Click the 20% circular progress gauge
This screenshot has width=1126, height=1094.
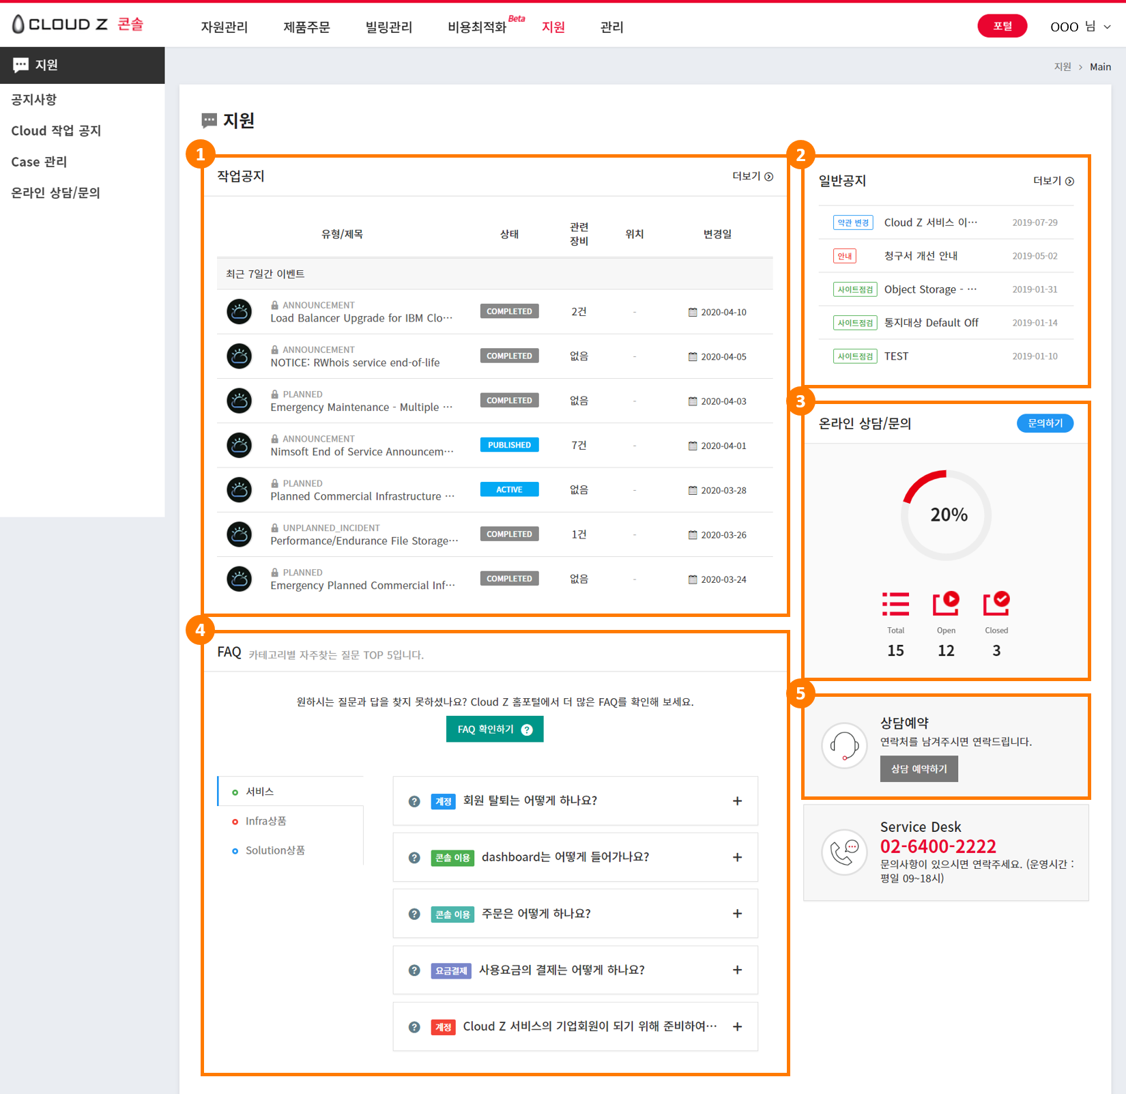point(946,515)
